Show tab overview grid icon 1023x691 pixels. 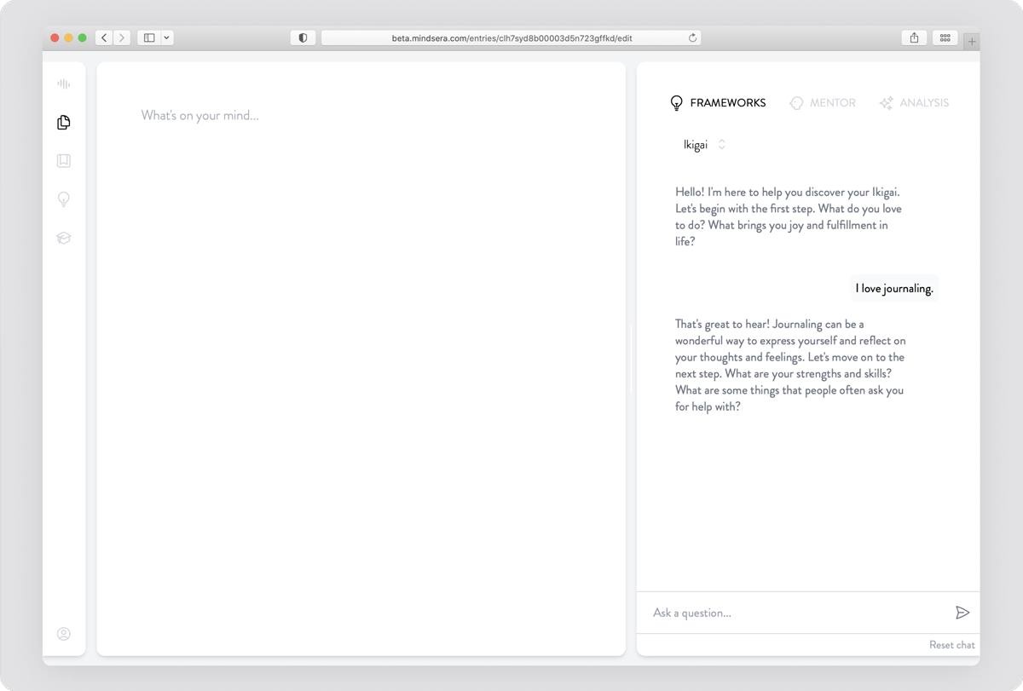[x=945, y=37]
